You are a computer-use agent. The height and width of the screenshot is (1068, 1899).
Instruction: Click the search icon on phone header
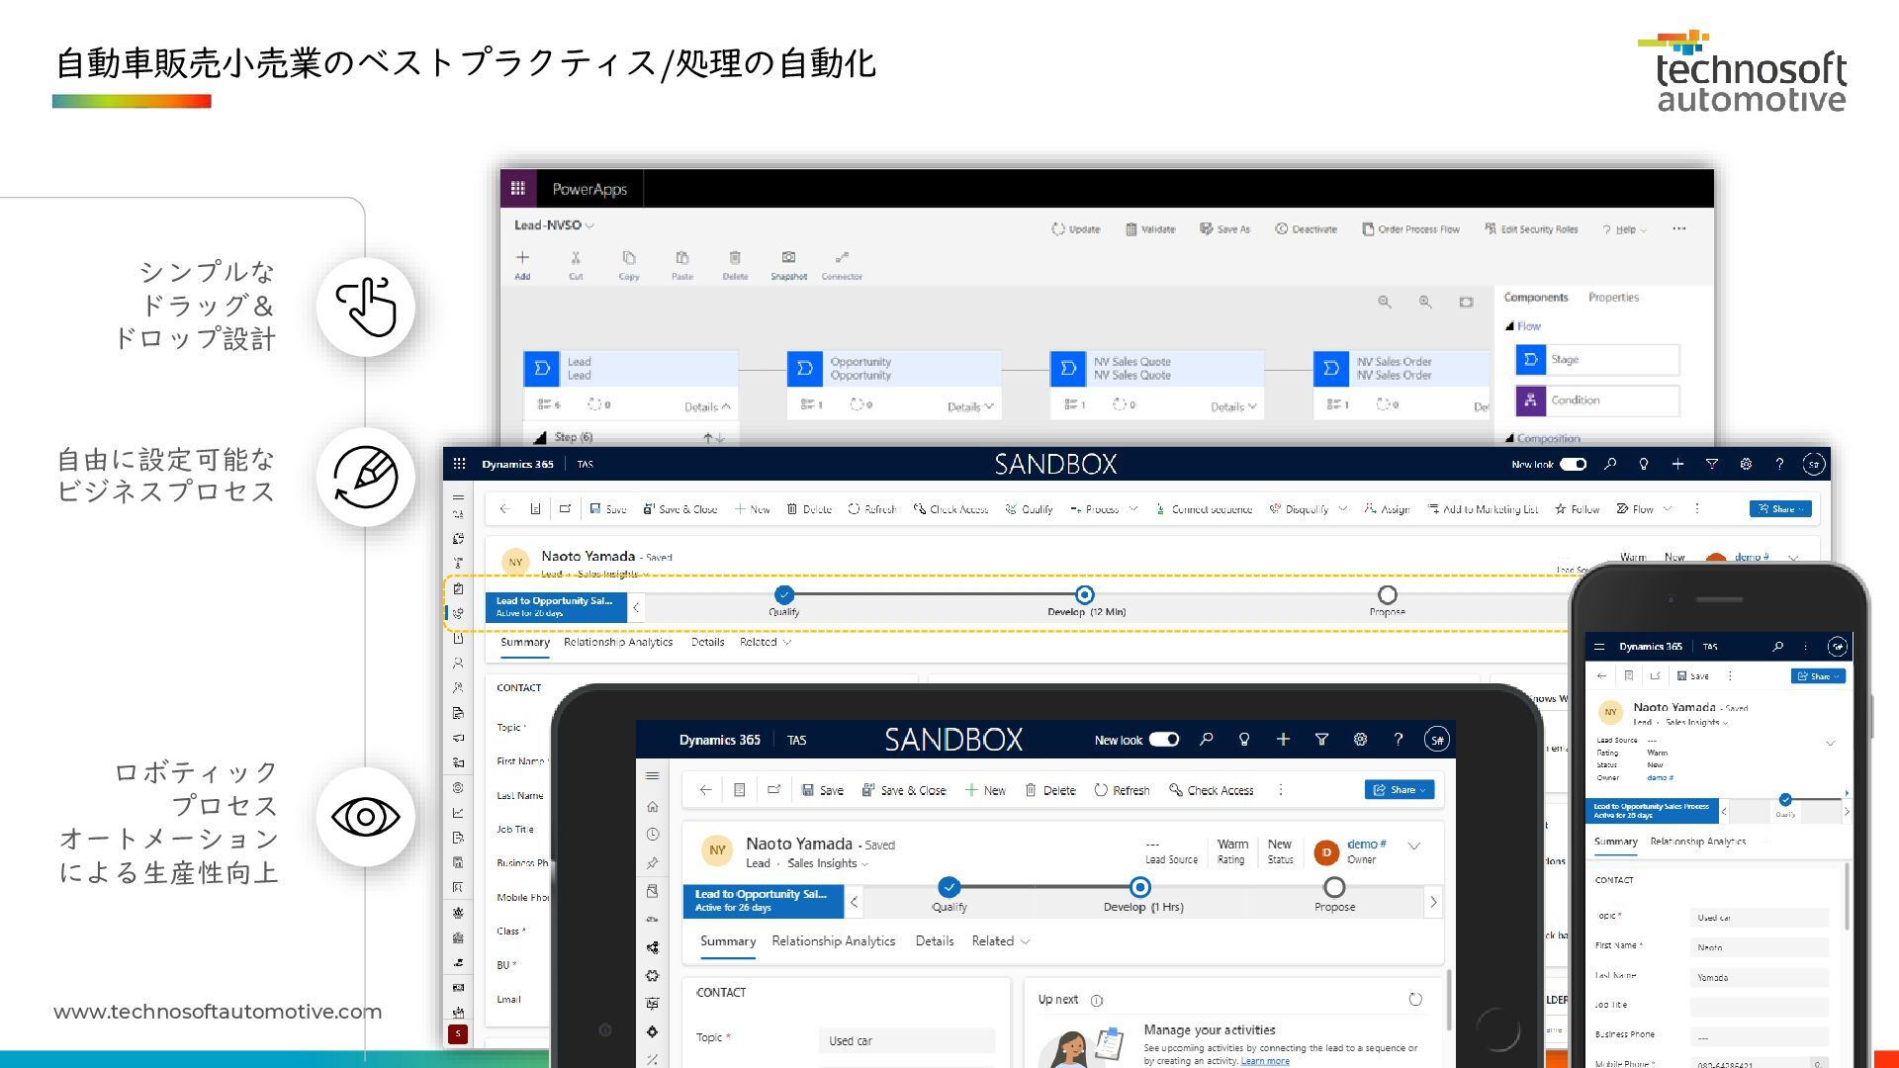(x=1778, y=647)
